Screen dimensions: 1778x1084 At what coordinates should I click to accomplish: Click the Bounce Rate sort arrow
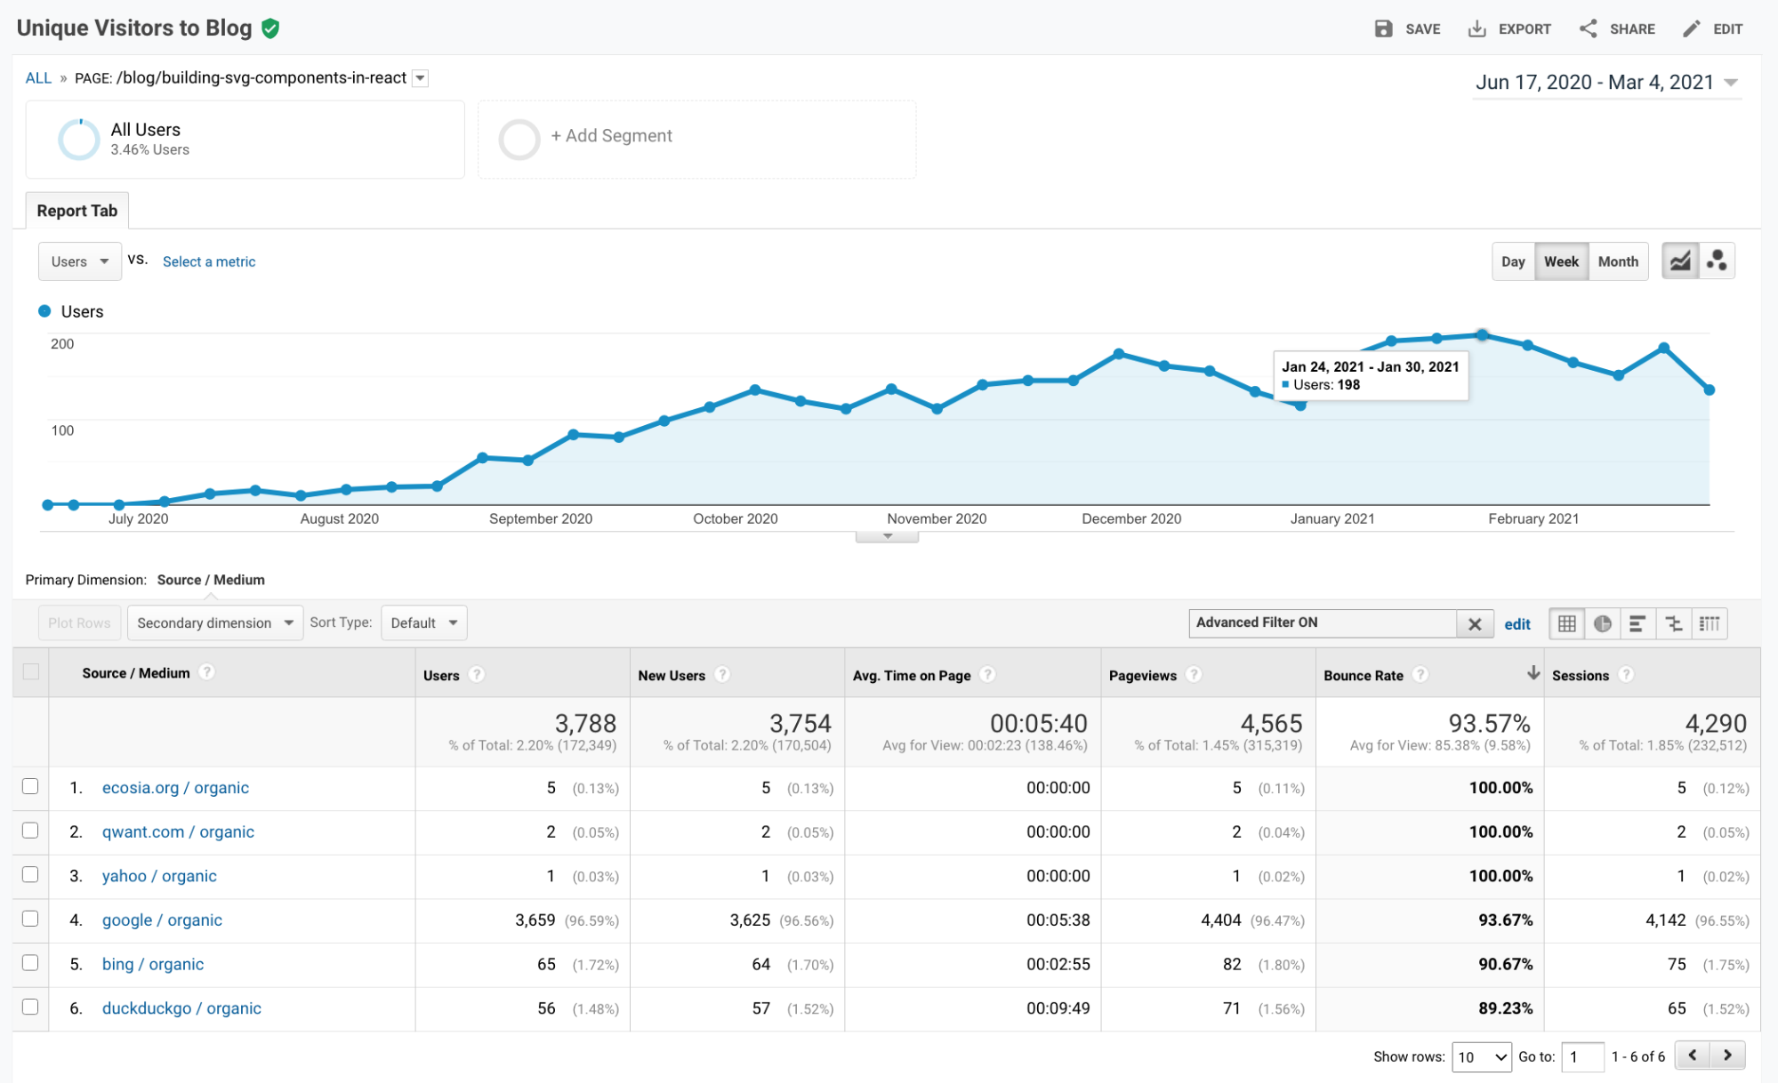point(1533,673)
